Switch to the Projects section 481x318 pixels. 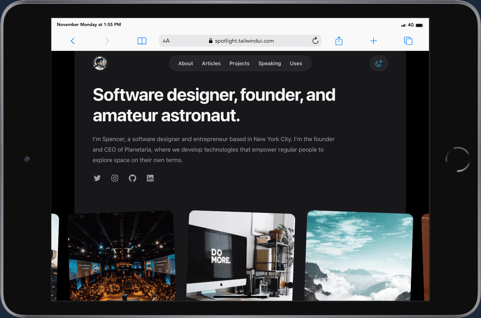tap(239, 63)
